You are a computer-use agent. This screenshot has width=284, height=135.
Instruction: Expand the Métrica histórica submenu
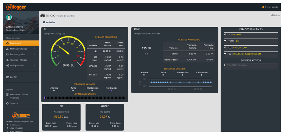[x=34, y=49]
